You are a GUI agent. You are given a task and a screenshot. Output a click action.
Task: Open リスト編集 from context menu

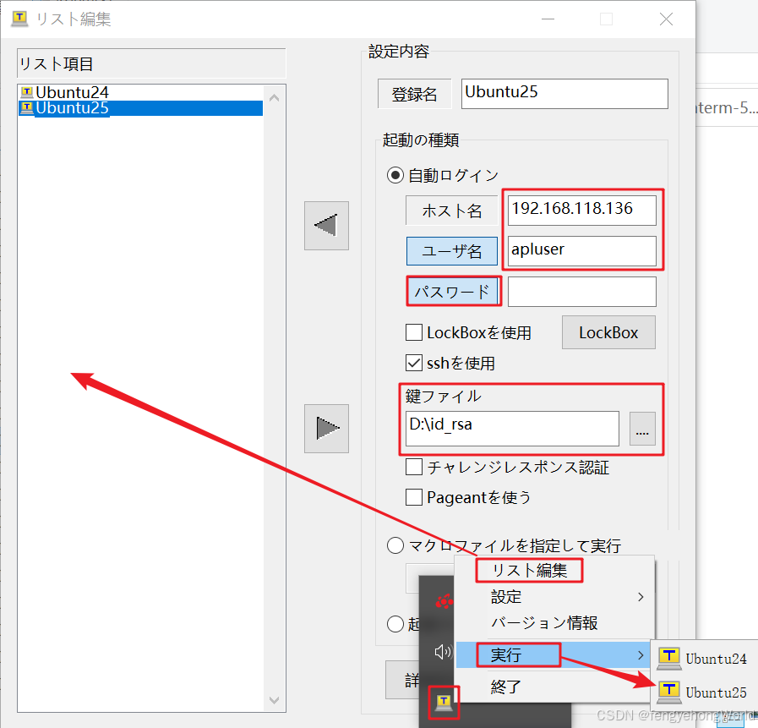529,571
